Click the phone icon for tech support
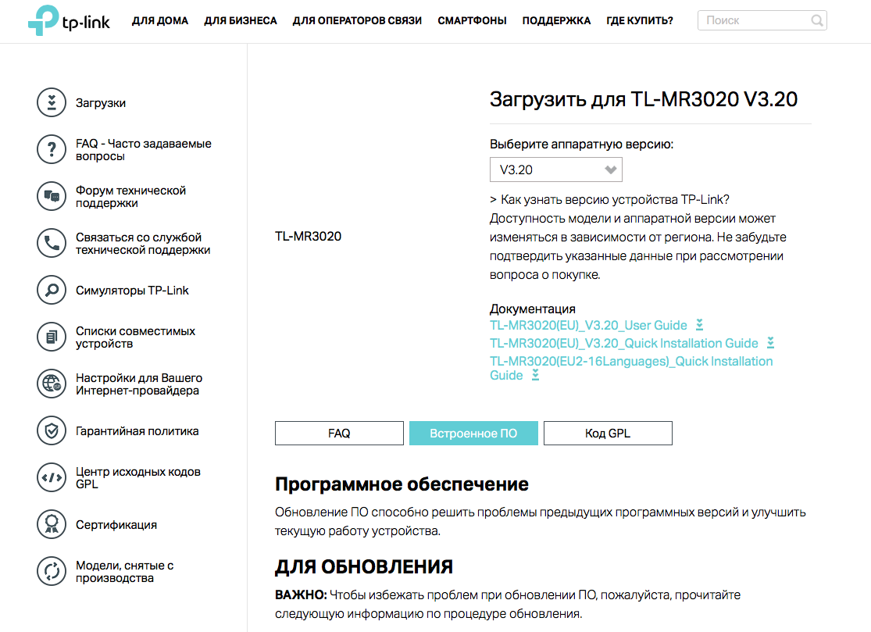The image size is (871, 632). (x=52, y=243)
